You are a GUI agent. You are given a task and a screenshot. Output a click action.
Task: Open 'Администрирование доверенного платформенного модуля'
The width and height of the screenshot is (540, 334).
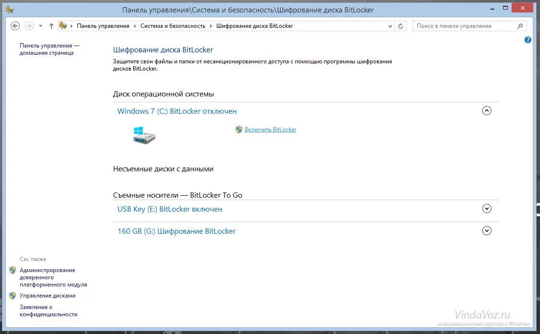tap(53, 277)
